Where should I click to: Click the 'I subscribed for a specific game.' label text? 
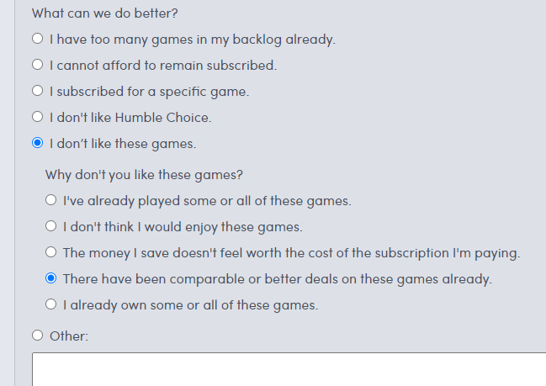[x=150, y=92]
